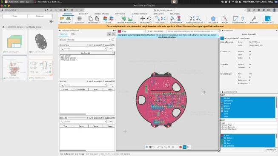
Task: Click the settings gear in data panel
Action: pyautogui.click(x=51, y=21)
